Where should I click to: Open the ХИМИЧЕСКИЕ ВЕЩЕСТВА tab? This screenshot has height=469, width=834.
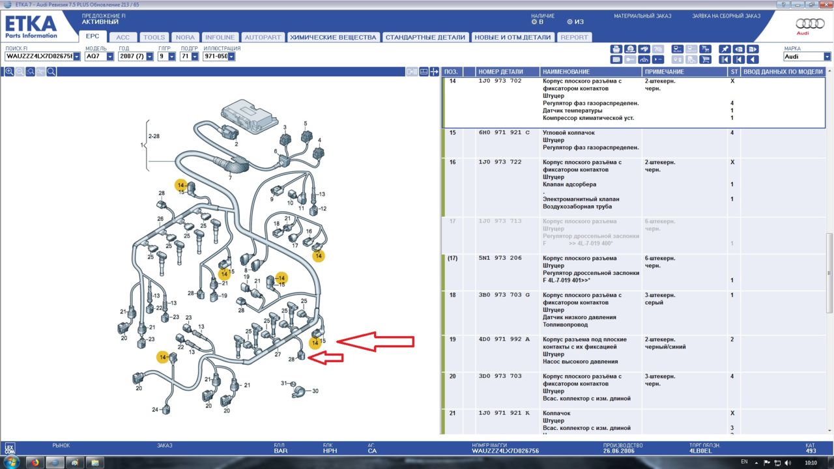[333, 37]
